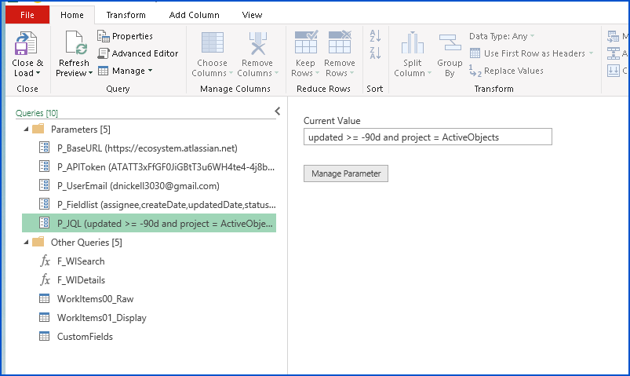Image resolution: width=630 pixels, height=376 pixels.
Task: Expand the Keep Rows dropdown arrow
Action: [317, 73]
